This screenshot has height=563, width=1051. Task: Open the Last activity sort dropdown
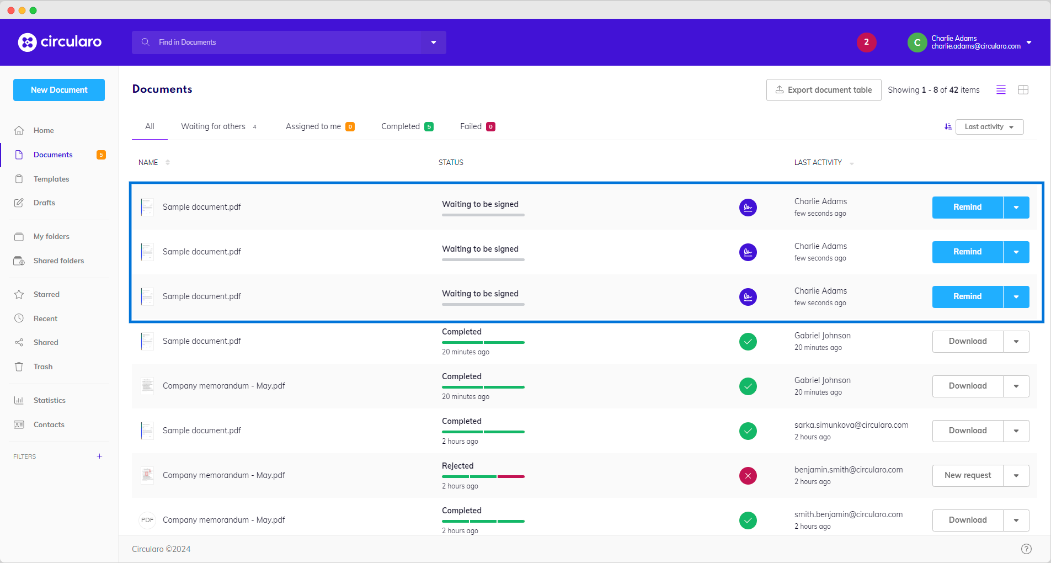point(989,127)
